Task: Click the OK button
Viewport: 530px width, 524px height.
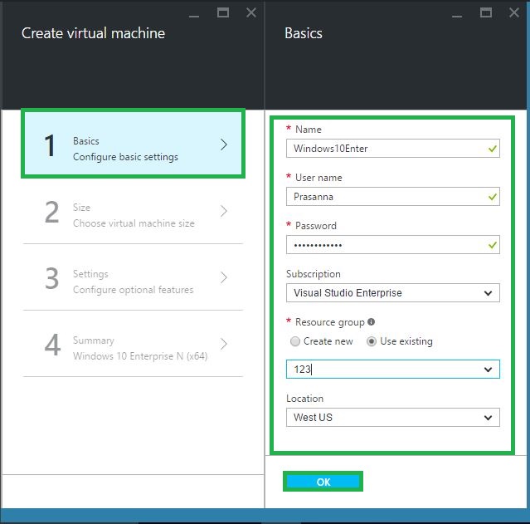Action: [x=323, y=482]
